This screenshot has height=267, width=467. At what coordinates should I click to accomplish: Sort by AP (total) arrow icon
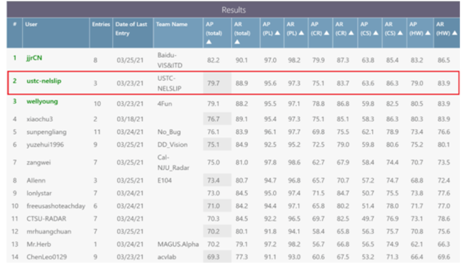click(x=209, y=42)
